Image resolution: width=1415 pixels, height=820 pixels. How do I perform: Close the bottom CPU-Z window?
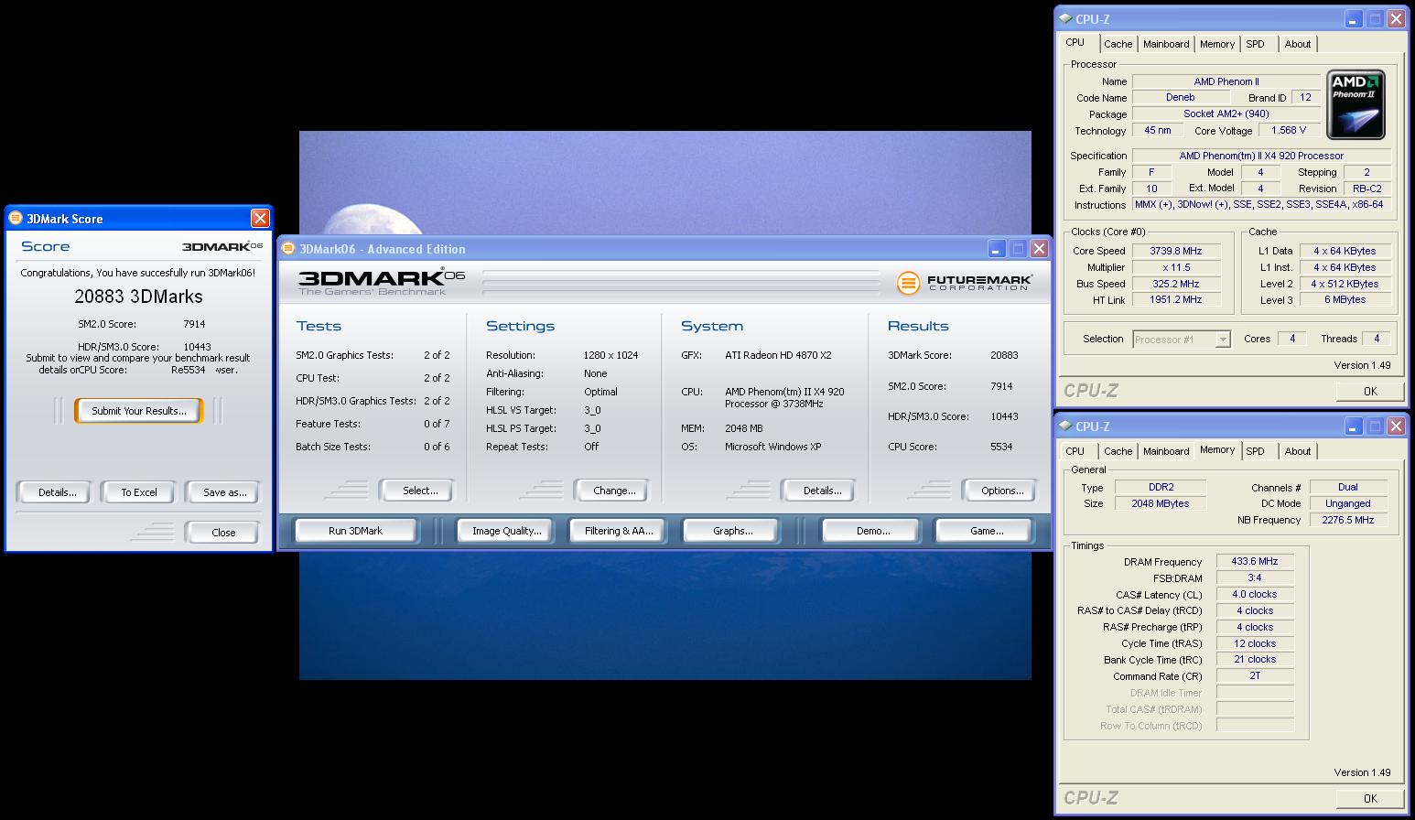tap(1396, 426)
